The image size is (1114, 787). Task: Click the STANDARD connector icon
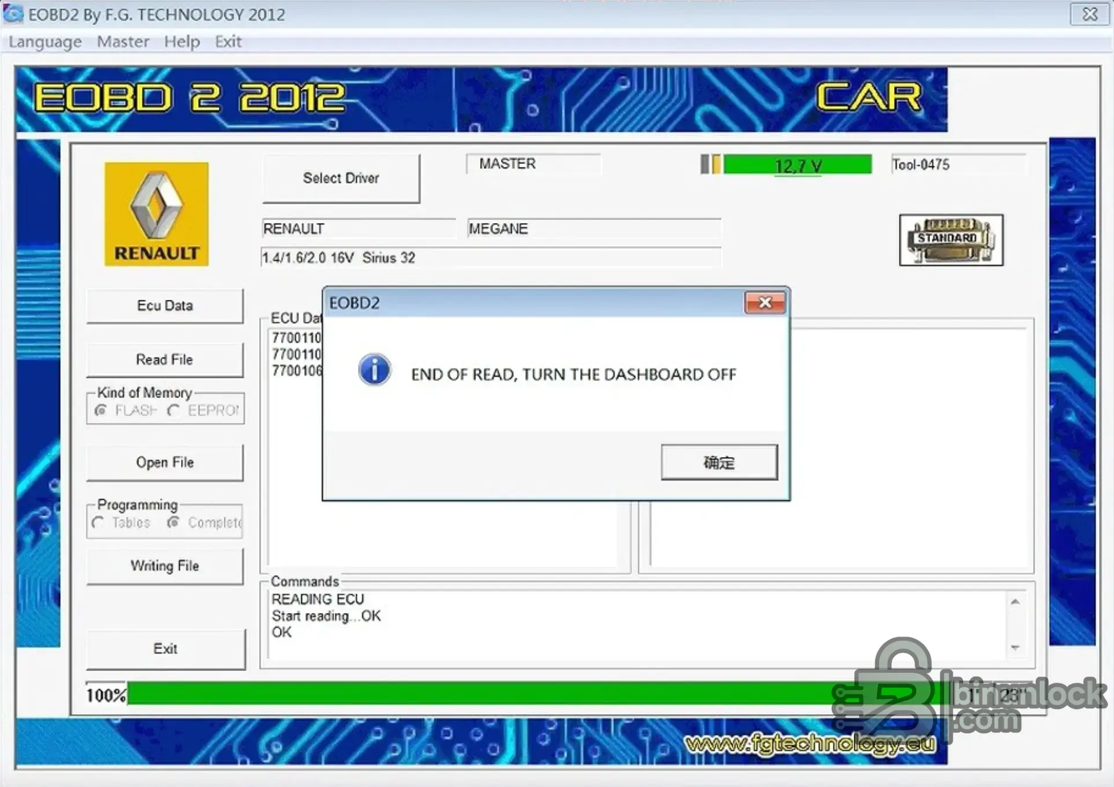[951, 240]
